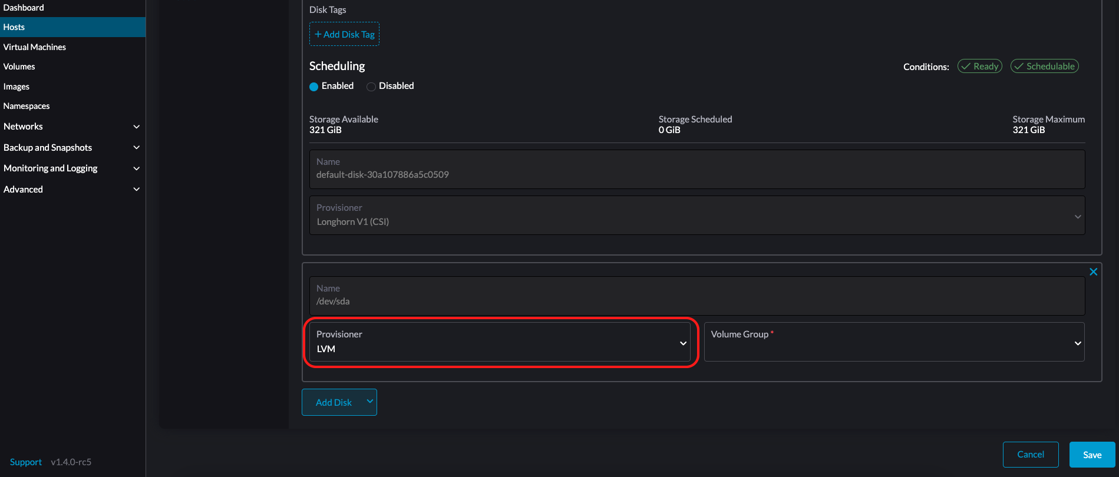
Task: Open Volumes page in sidebar
Action: pos(19,67)
